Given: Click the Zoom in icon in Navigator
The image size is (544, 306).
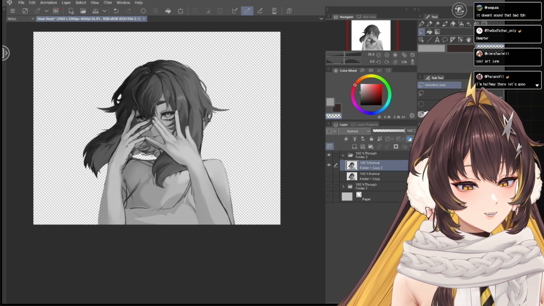Looking at the screenshot, I should (x=387, y=55).
